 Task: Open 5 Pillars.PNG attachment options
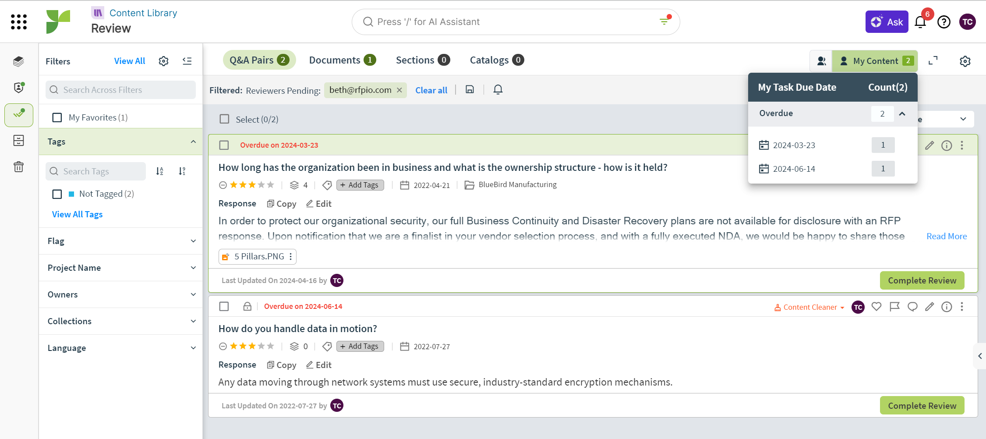290,257
